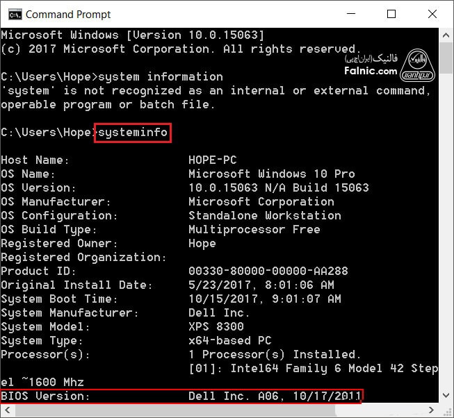454x418 pixels.
Task: Click the BIOS Version line
Action: click(x=182, y=396)
